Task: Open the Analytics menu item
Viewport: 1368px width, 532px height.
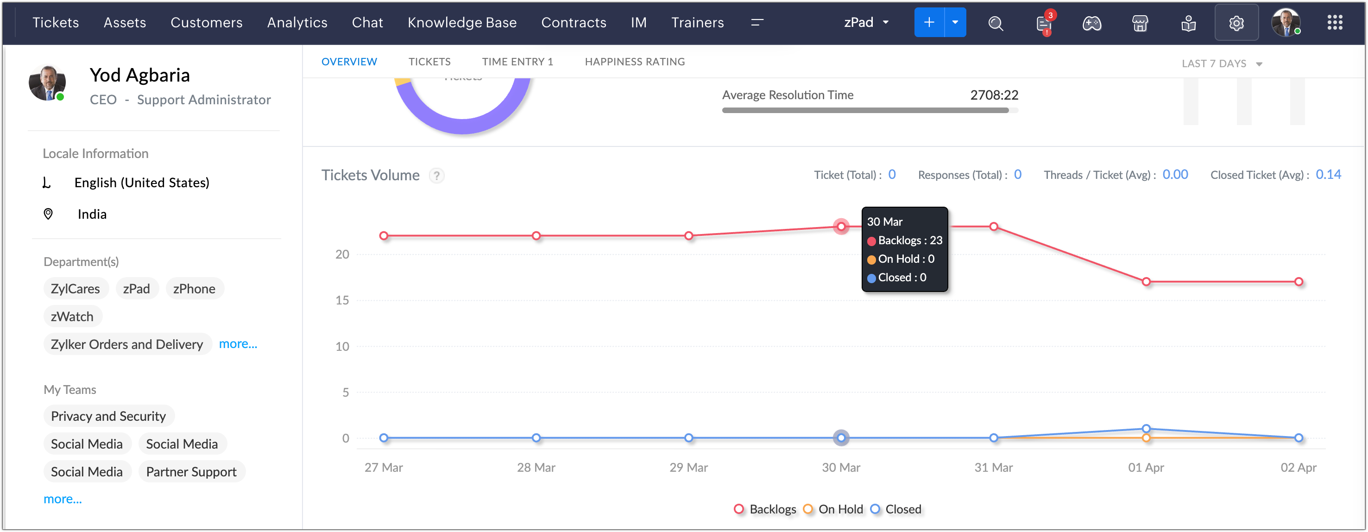Action: pos(297,22)
